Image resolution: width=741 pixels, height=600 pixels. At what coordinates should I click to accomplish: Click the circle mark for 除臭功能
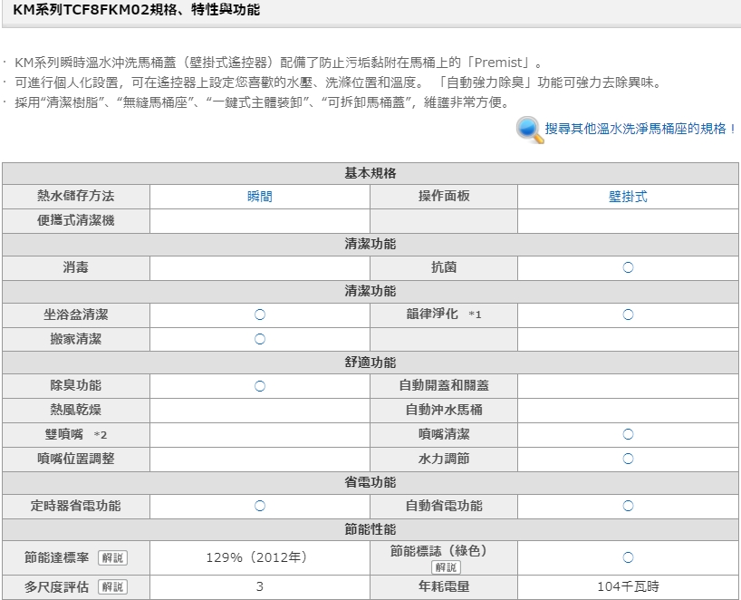click(259, 386)
